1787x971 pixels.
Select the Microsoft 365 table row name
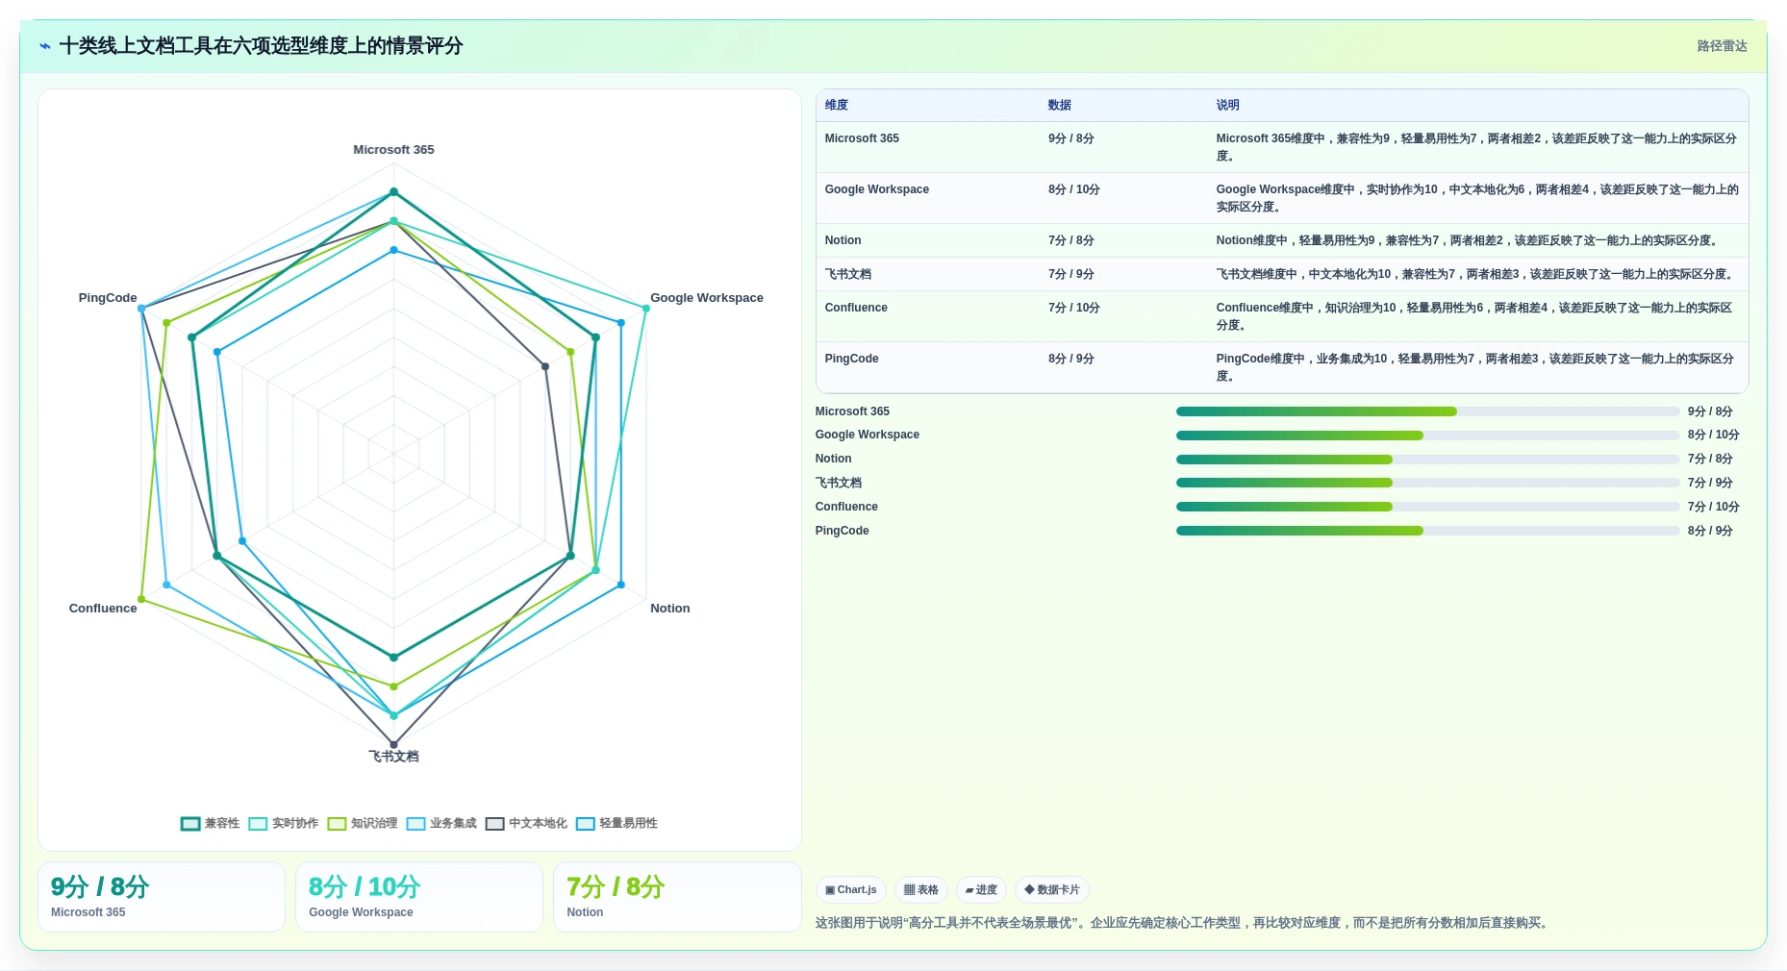pyautogui.click(x=862, y=138)
